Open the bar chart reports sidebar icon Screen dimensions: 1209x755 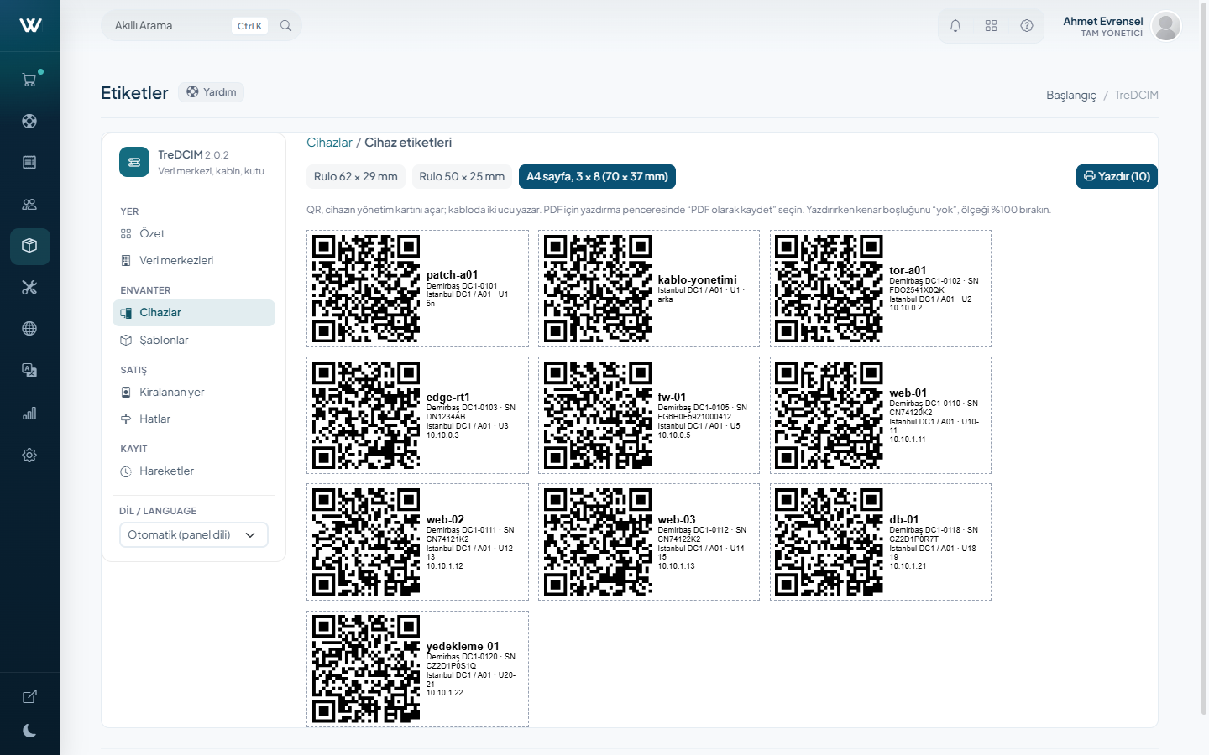[29, 413]
